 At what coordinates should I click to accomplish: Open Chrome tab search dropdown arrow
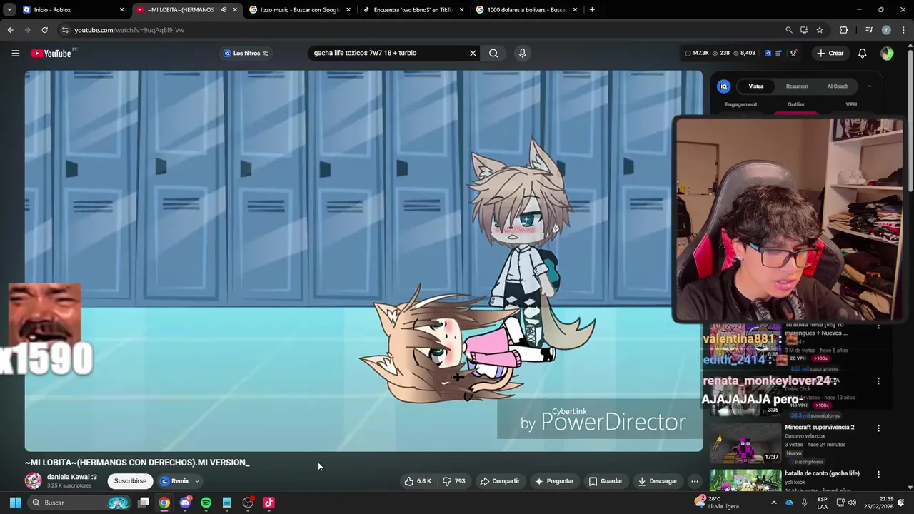click(x=9, y=10)
